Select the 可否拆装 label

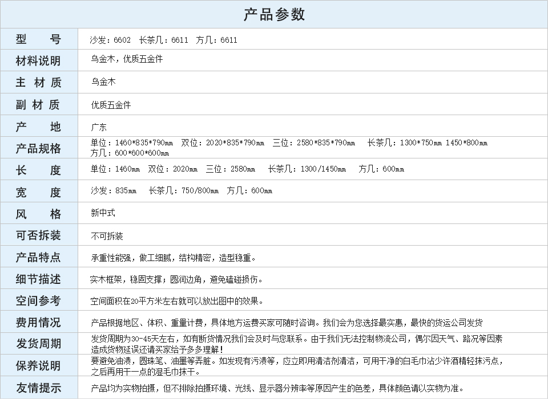click(x=38, y=235)
